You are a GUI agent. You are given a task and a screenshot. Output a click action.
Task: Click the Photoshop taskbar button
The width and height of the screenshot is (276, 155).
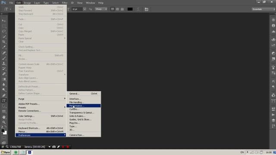tap(30, 152)
